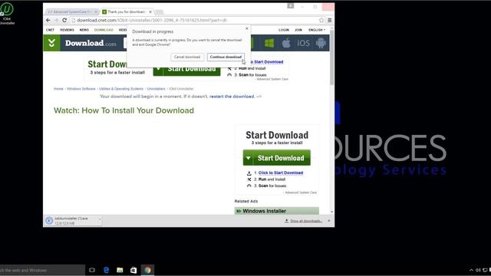Open CNET in the site navigation
The image size is (491, 276).
tap(50, 30)
